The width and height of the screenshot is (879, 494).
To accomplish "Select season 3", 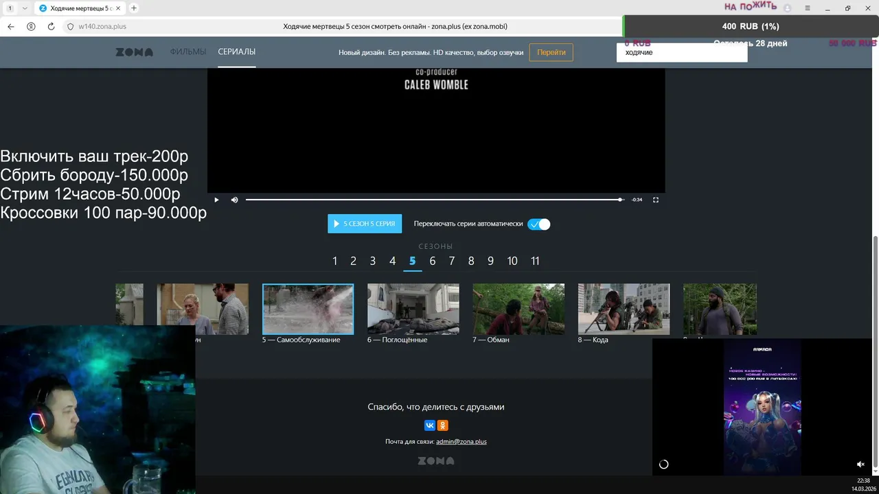I will click(x=373, y=261).
